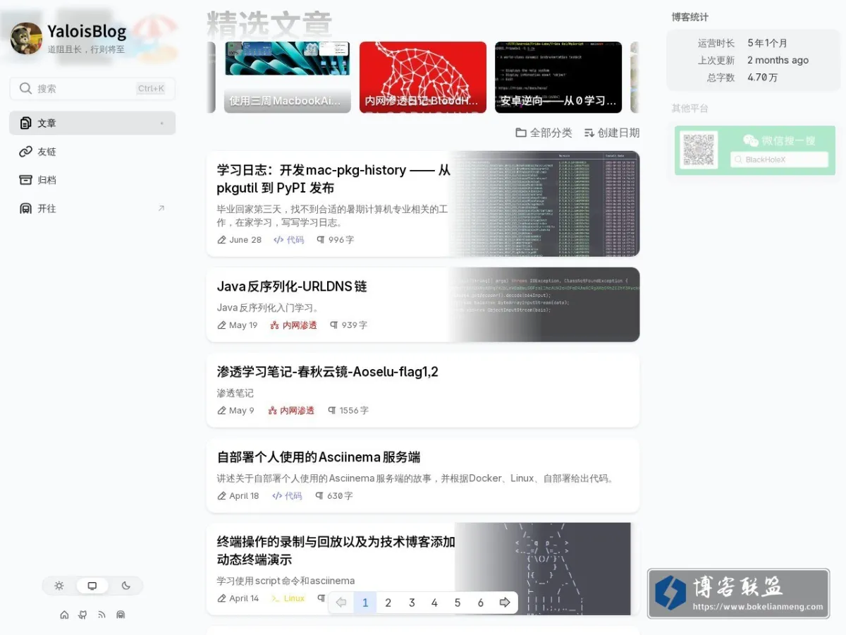Click the 996 字 word count

(341, 240)
